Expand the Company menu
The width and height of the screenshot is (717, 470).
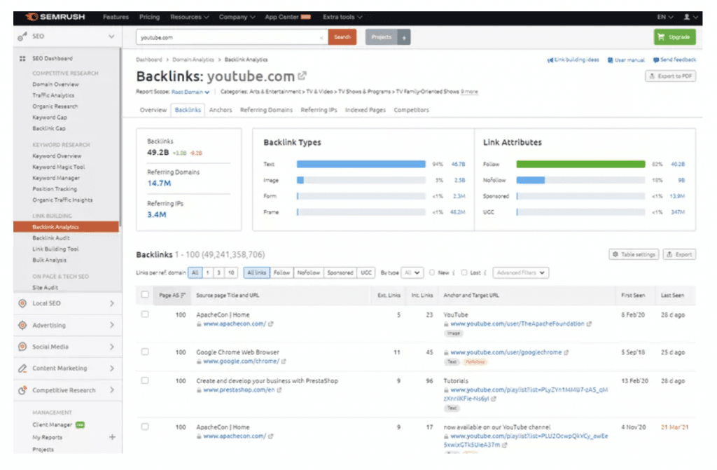click(x=237, y=17)
